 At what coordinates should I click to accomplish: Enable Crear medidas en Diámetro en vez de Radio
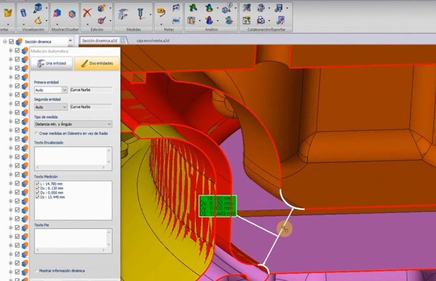coord(36,133)
